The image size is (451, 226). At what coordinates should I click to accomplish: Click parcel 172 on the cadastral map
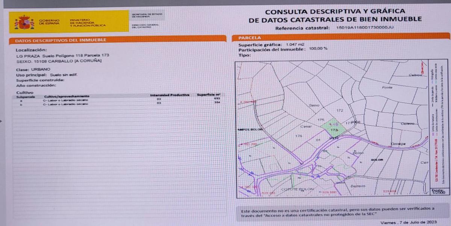click(x=340, y=111)
